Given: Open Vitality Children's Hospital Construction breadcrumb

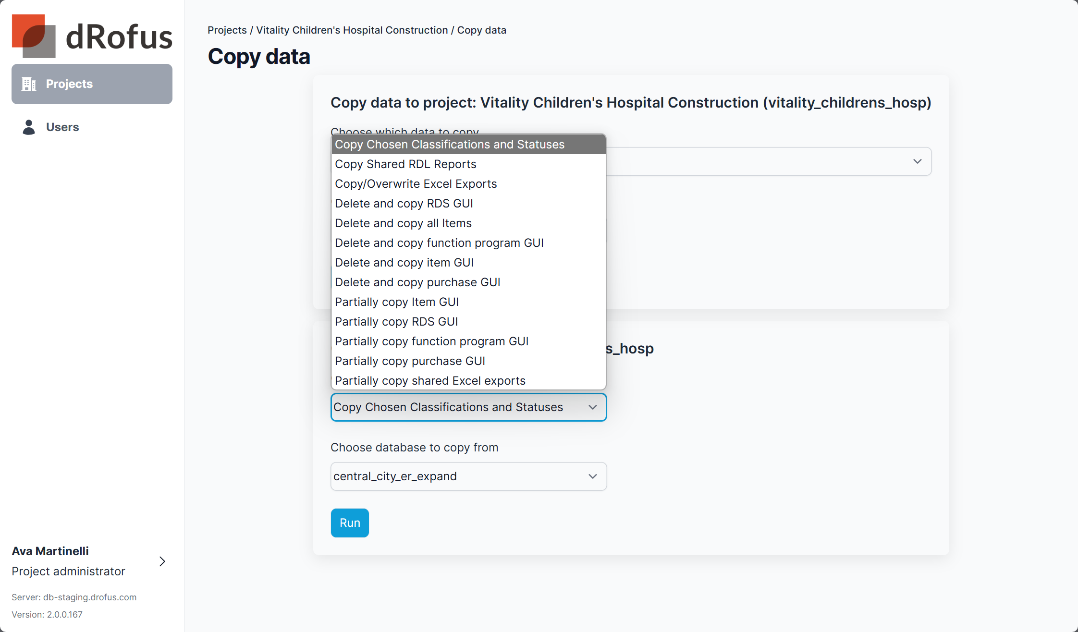Looking at the screenshot, I should (x=352, y=30).
